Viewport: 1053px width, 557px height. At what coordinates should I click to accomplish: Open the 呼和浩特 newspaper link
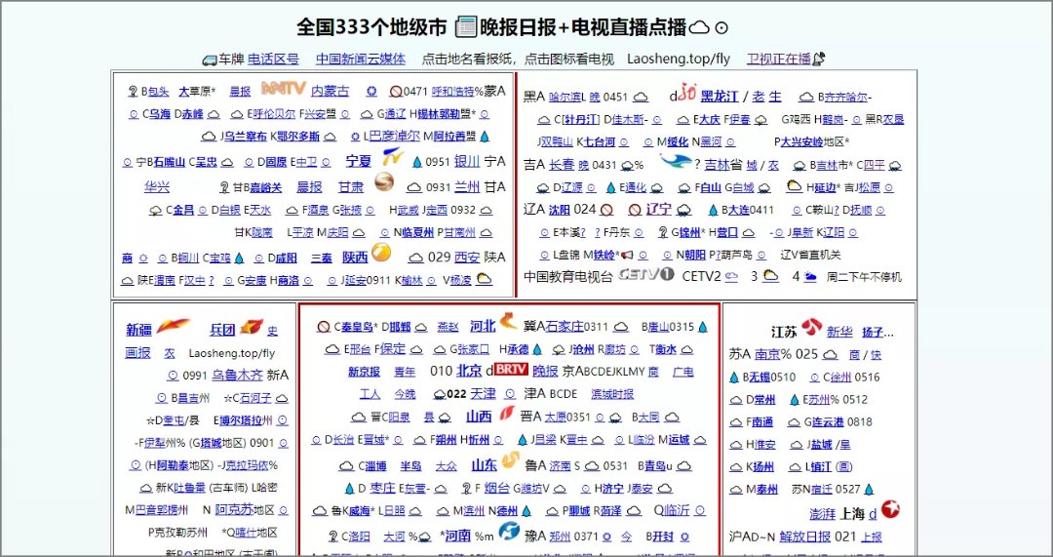[452, 92]
